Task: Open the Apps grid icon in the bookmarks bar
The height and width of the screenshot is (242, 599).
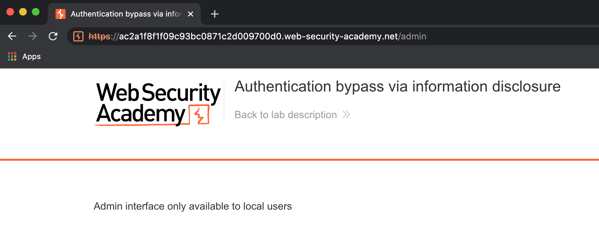Action: click(12, 56)
